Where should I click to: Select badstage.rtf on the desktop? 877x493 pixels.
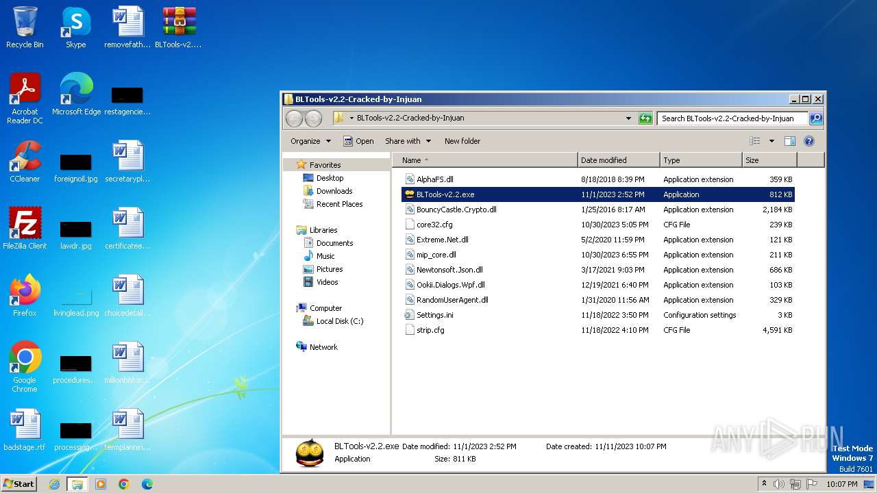(x=25, y=430)
